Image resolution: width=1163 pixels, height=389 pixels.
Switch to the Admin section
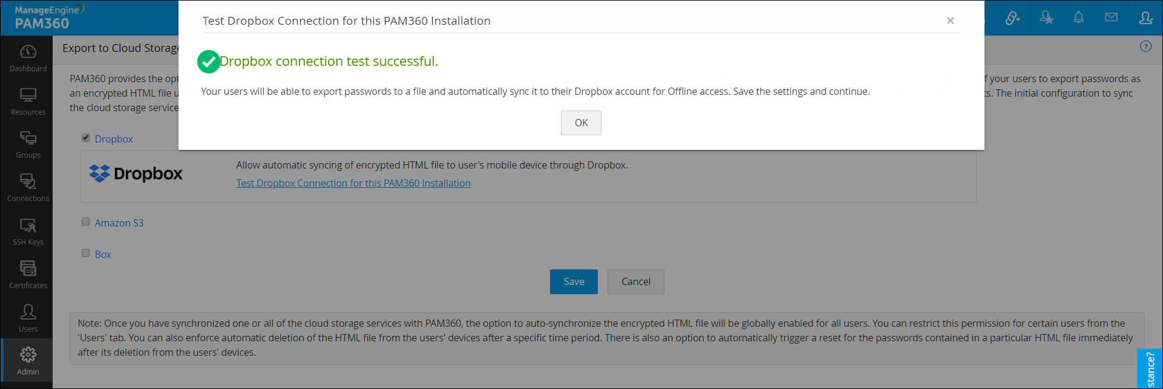coord(28,361)
